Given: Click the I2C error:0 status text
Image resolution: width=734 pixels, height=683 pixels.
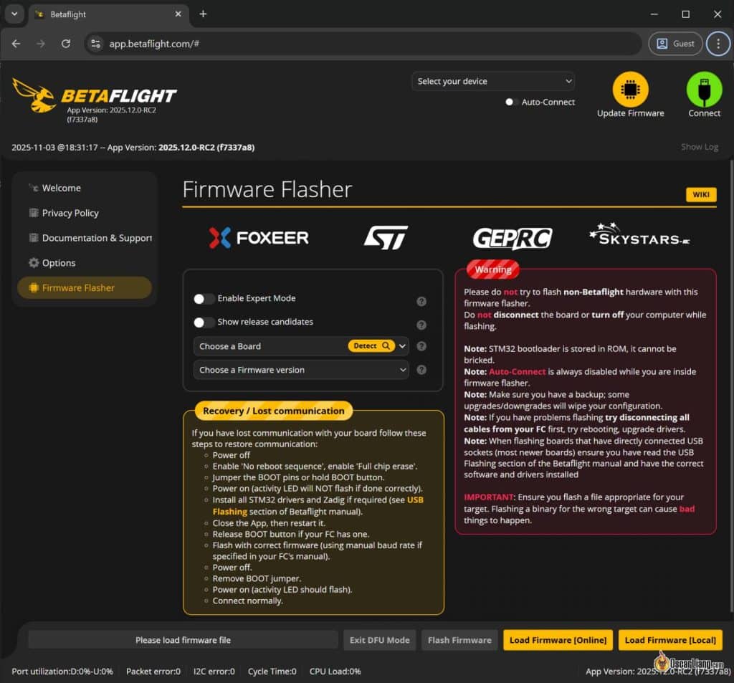Looking at the screenshot, I should point(214,672).
